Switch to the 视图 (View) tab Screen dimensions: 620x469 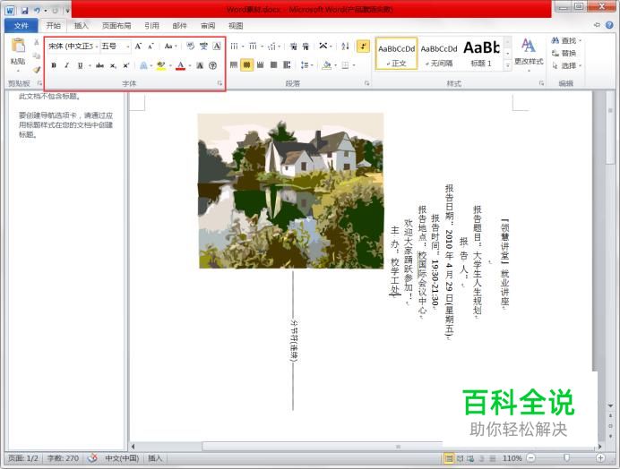click(236, 26)
